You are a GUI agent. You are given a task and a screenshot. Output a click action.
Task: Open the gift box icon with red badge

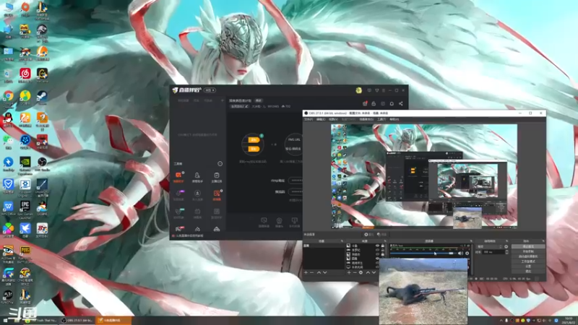(365, 103)
